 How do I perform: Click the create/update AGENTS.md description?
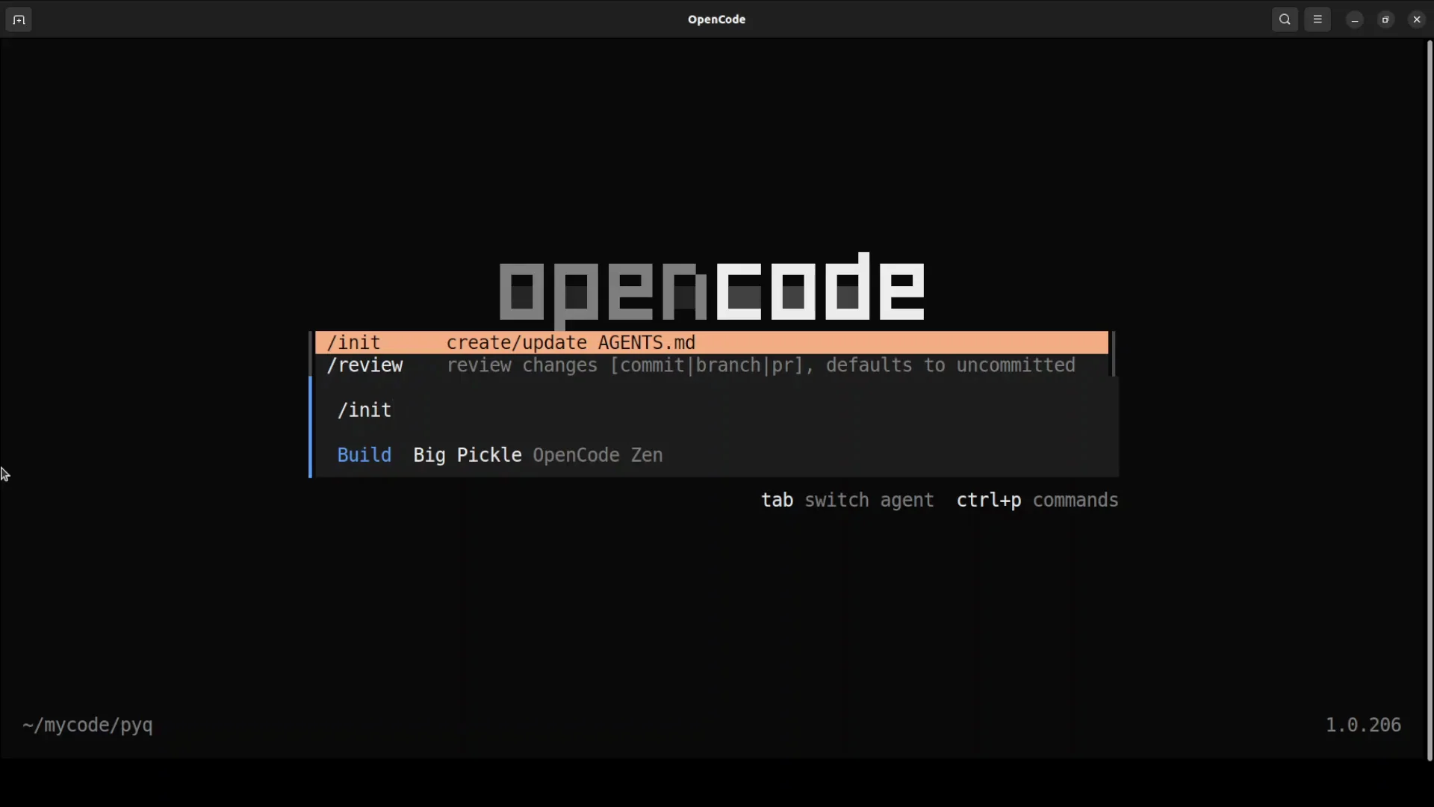[x=571, y=343]
